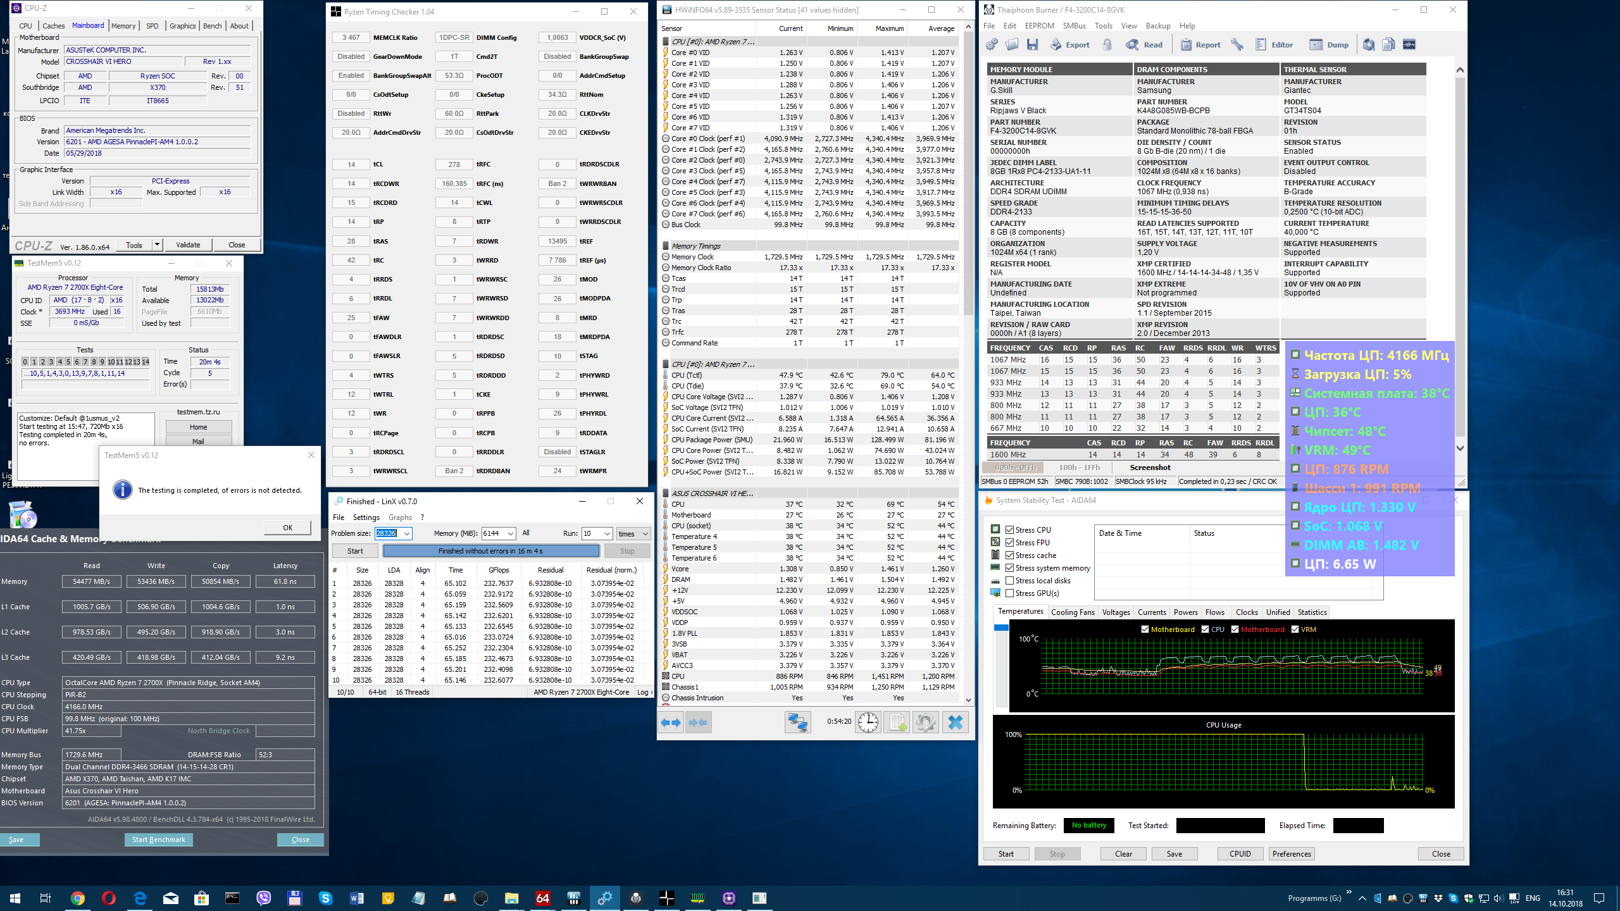The image size is (1620, 911).
Task: Open LinX Problem size dropdown
Action: [407, 534]
